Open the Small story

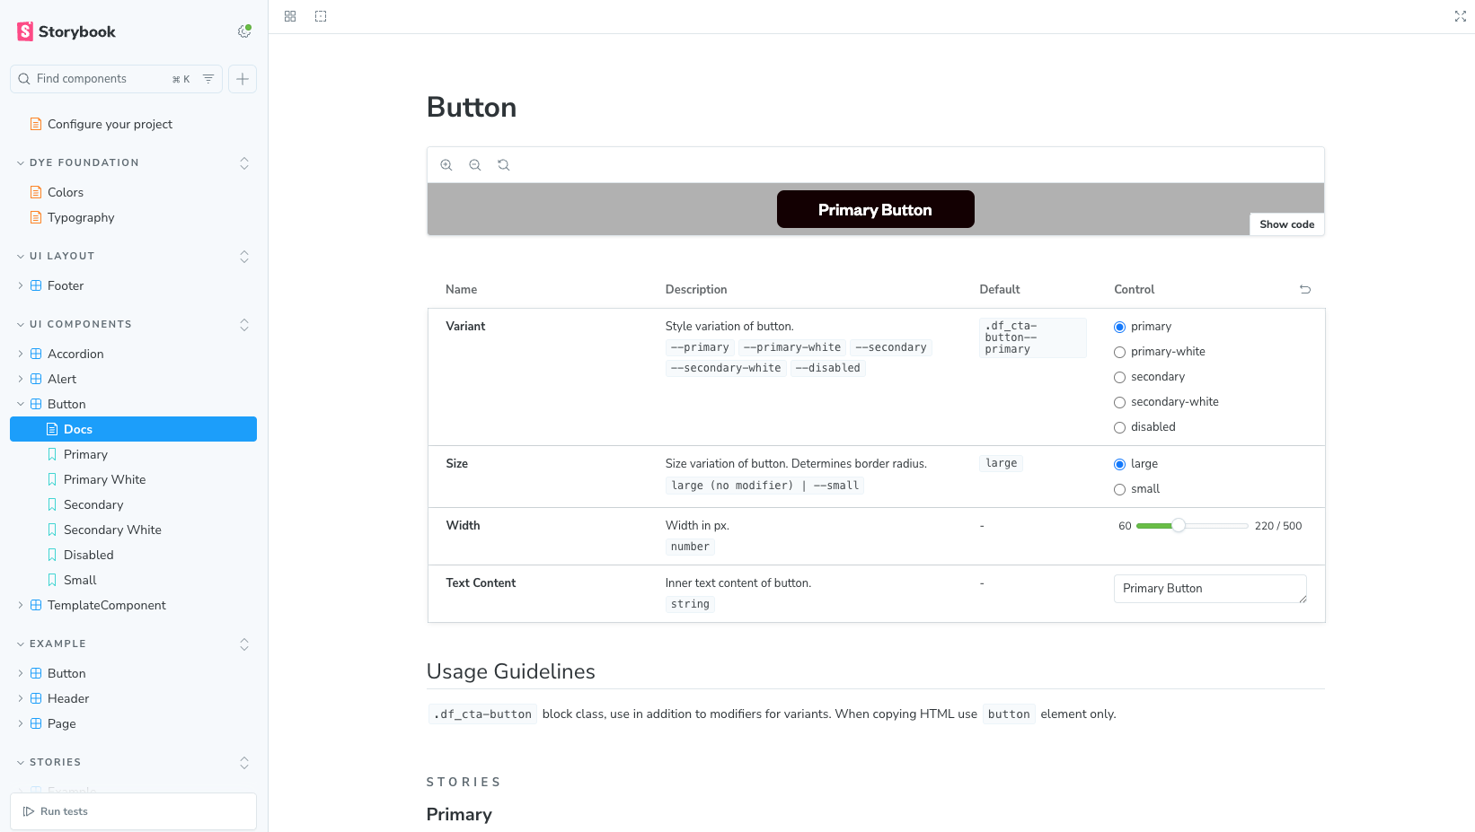pos(133,580)
